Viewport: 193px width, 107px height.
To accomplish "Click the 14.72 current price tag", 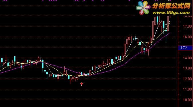I will pyautogui.click(x=185, y=48).
